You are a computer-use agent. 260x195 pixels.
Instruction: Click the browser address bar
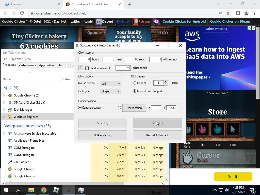(123, 13)
